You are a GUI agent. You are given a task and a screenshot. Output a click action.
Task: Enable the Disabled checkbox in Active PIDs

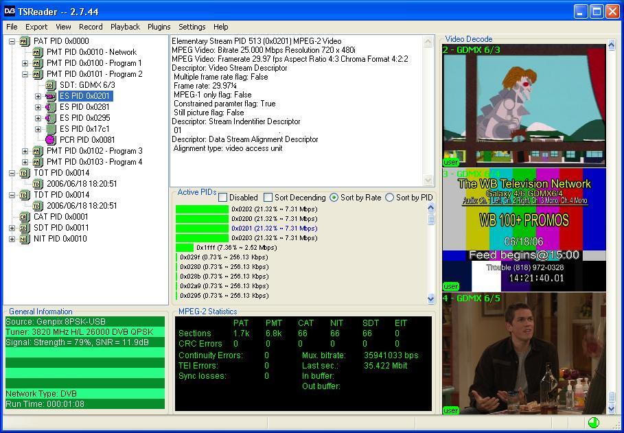pos(223,198)
